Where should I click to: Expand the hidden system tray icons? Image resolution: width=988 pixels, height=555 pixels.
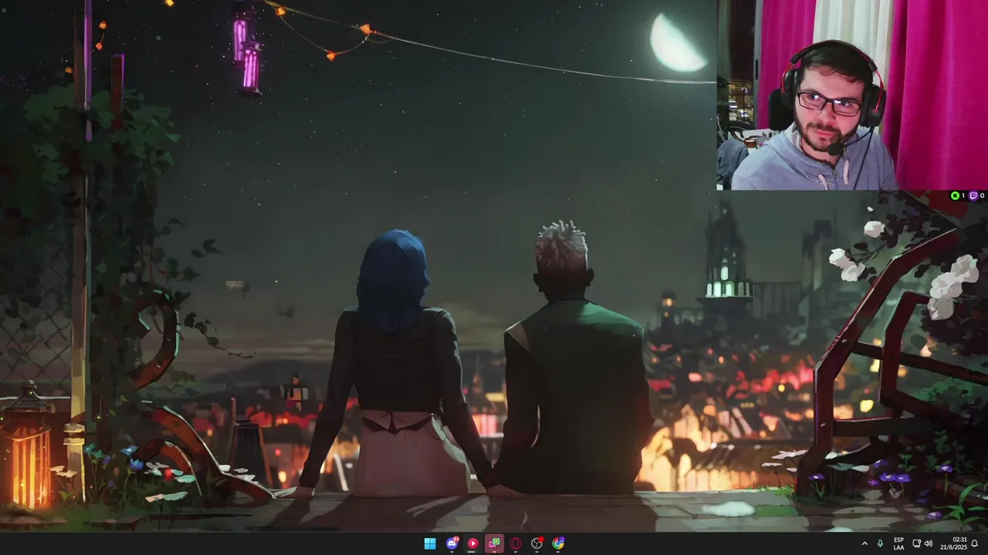pyautogui.click(x=864, y=543)
